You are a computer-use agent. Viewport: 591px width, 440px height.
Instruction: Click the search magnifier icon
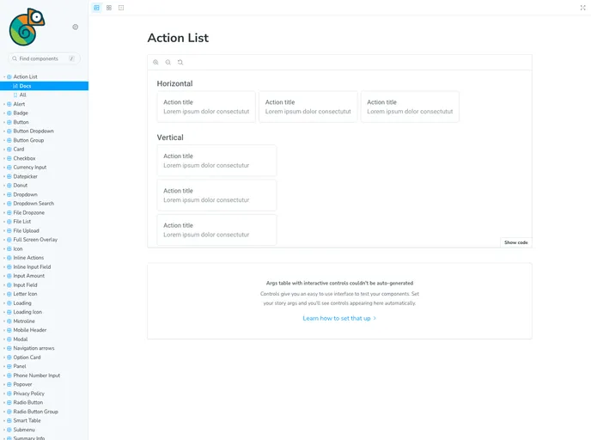click(15, 58)
